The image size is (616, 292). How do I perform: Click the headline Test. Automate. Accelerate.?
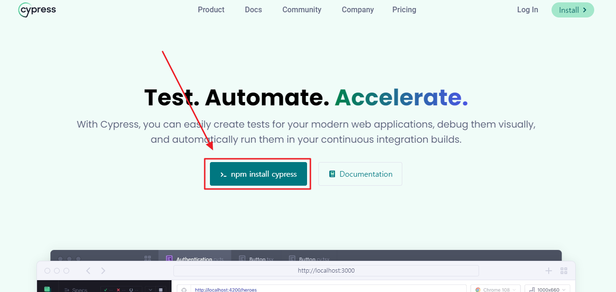306,97
